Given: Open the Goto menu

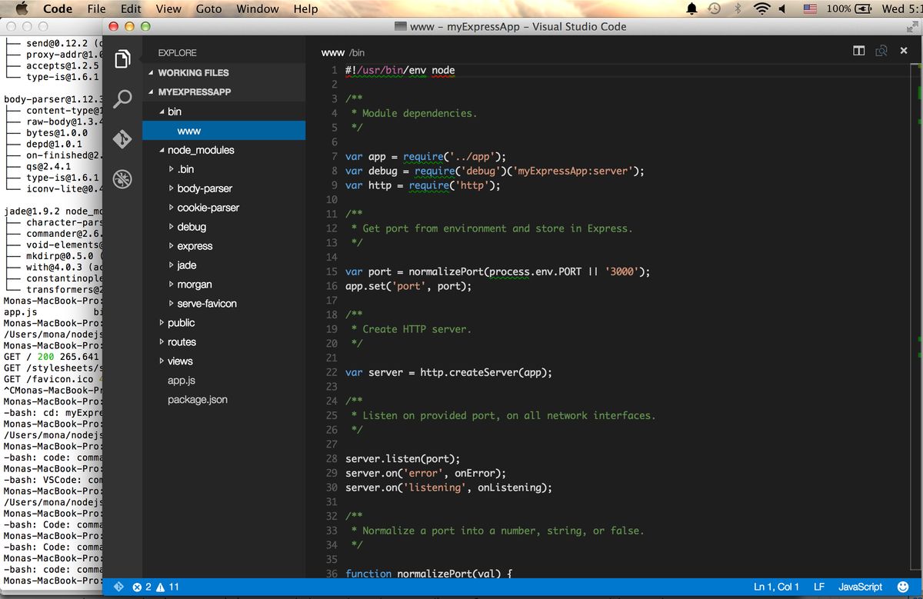Looking at the screenshot, I should (208, 9).
